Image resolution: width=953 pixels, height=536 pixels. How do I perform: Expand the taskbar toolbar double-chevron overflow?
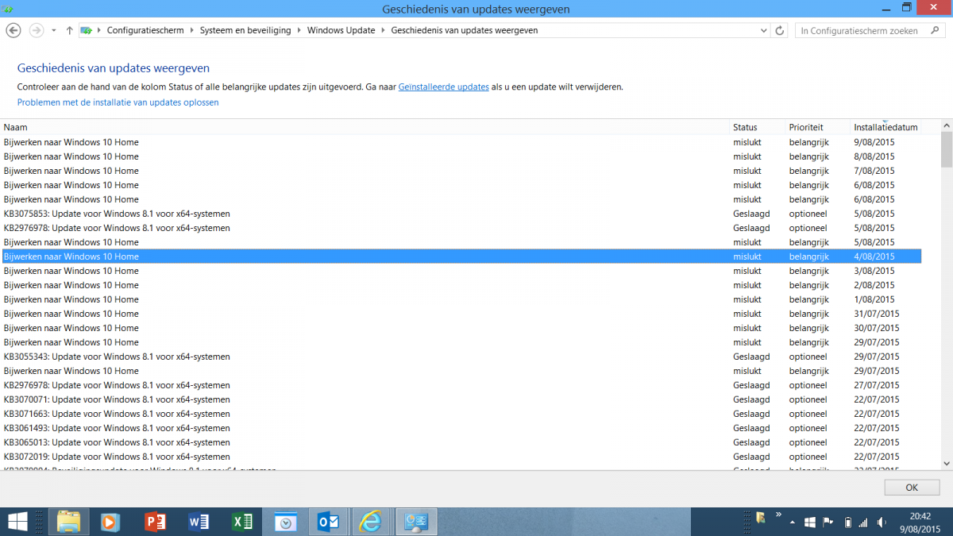click(778, 515)
